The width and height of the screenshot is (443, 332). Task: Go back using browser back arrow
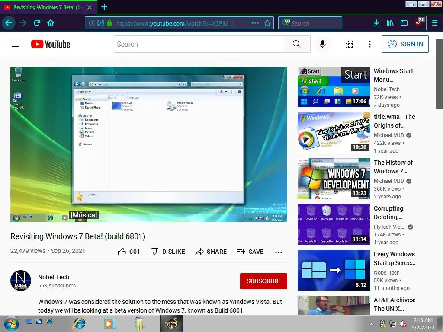(9, 23)
